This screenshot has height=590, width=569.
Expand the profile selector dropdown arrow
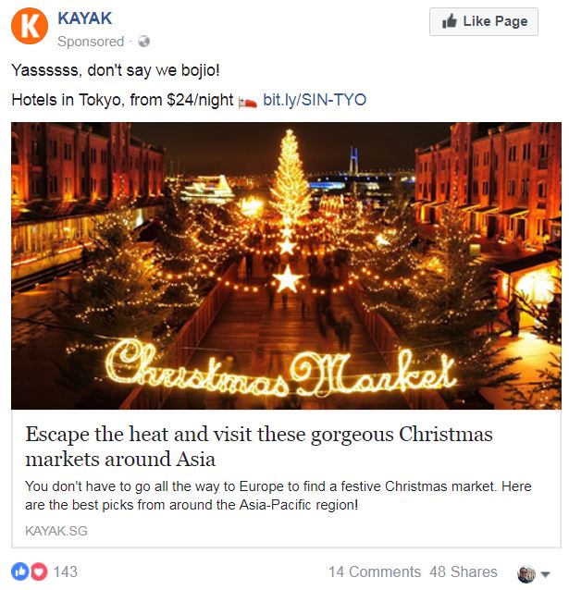(545, 574)
